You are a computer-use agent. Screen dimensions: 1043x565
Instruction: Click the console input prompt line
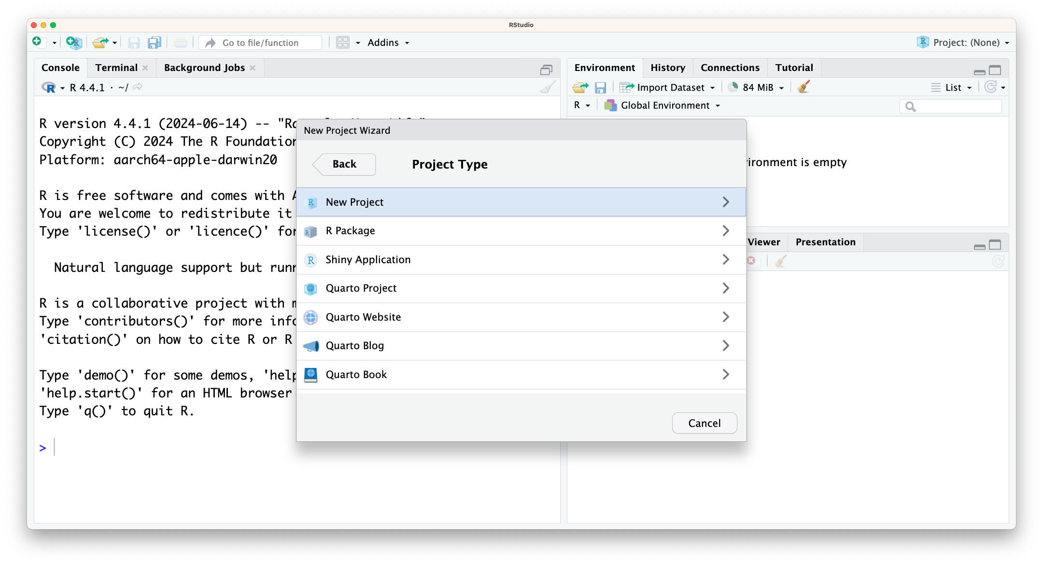click(297, 448)
